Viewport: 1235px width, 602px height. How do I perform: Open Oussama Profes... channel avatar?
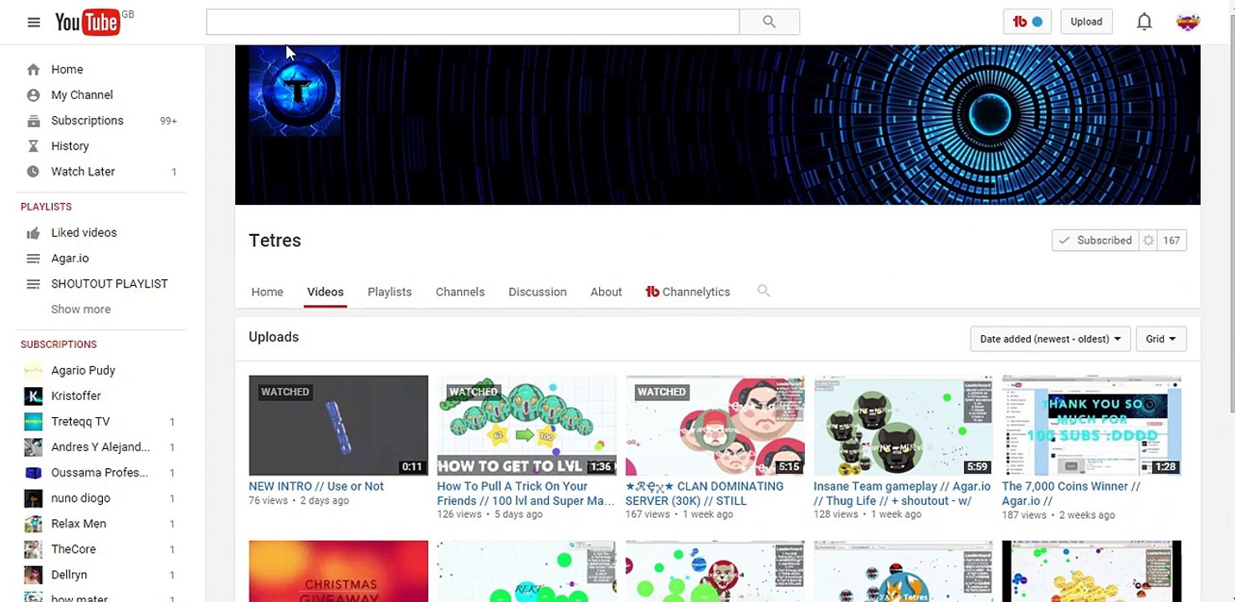[x=33, y=472]
